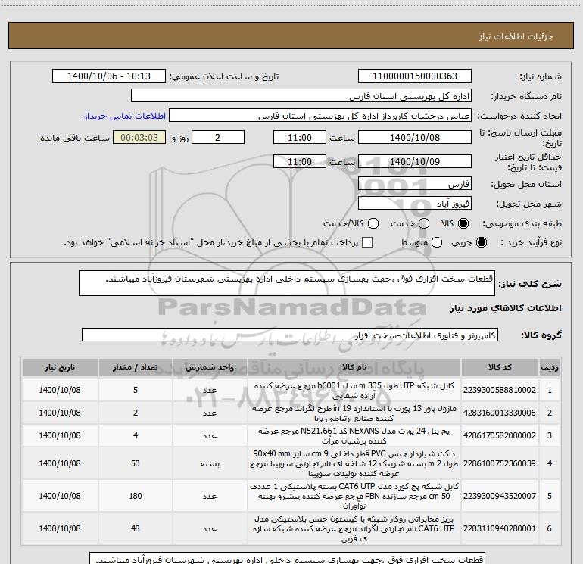Click the need number field 1100000150000363
Screen dimensions: 583x564
pos(415,76)
